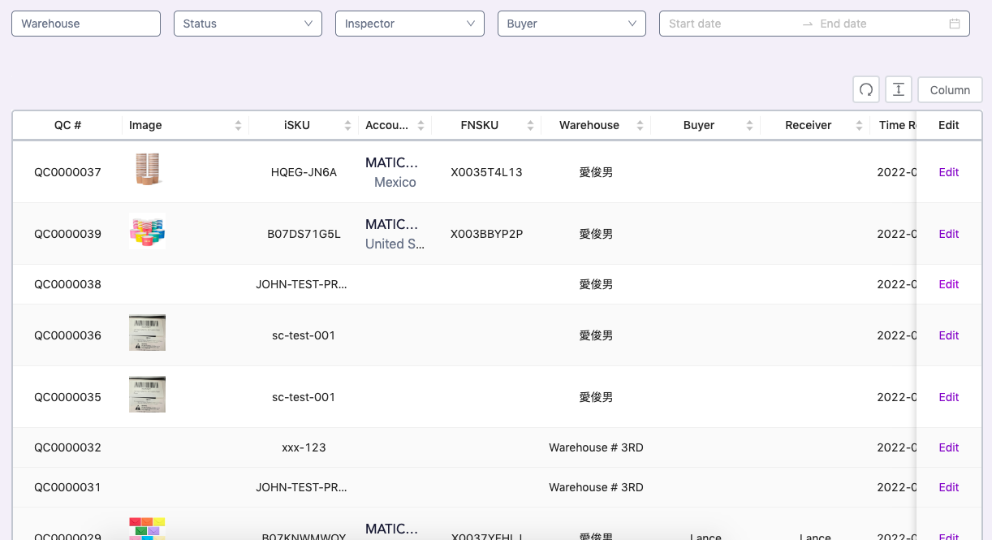
Task: Click the United S… account cell
Action: (395, 244)
